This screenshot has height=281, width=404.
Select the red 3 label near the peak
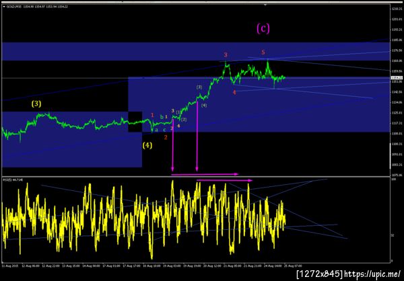point(226,55)
